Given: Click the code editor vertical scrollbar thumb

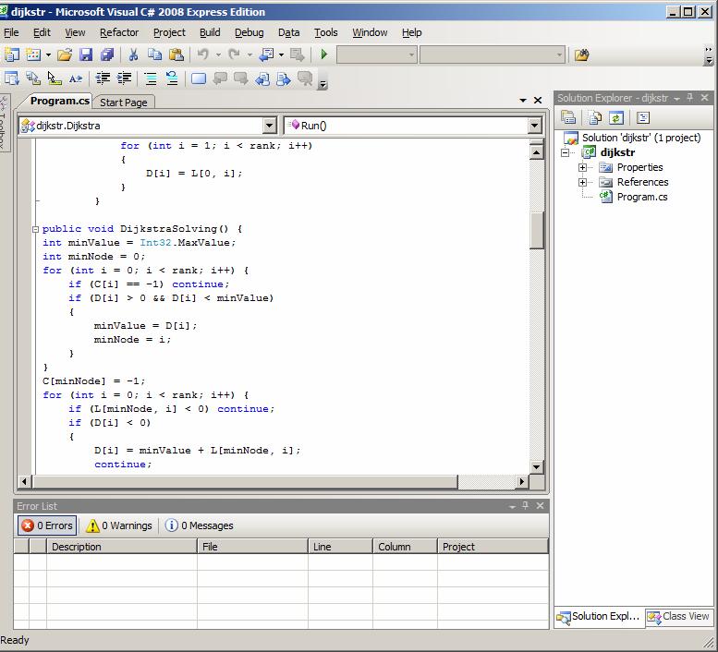Looking at the screenshot, I should [536, 230].
